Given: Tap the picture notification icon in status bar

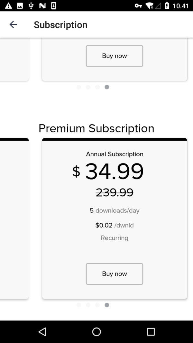Looking at the screenshot, I should (20, 6).
